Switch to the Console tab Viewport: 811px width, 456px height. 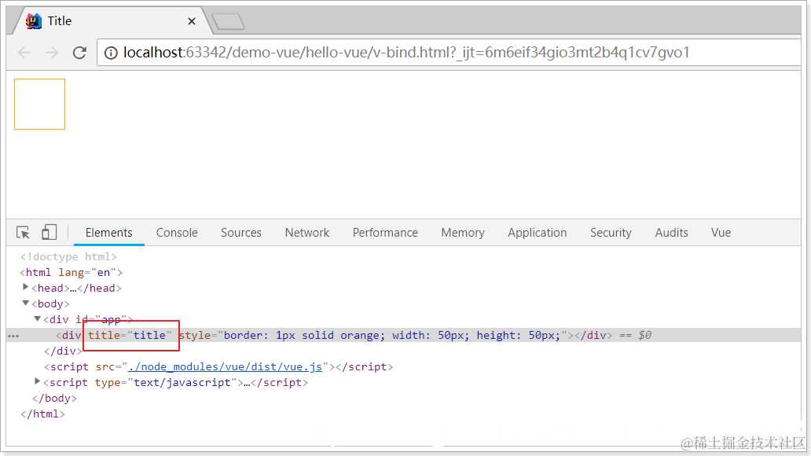click(x=177, y=233)
